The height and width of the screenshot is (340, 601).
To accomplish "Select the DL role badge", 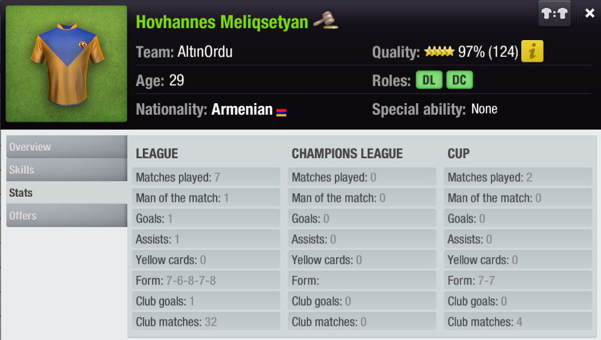I will (x=429, y=80).
